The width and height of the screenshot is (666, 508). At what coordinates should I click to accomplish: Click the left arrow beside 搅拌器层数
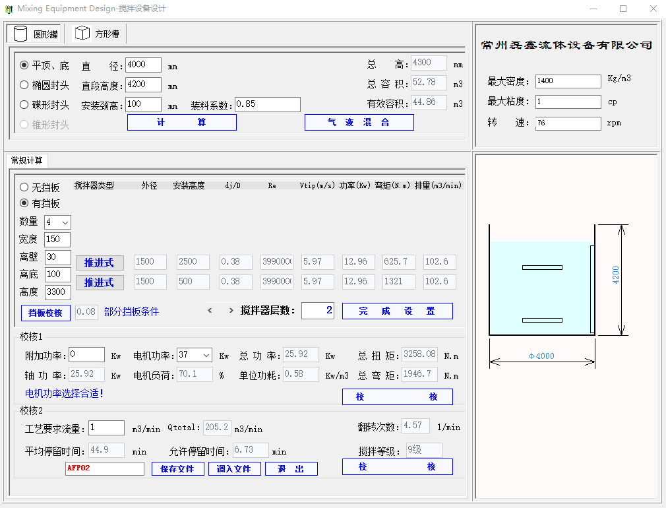pyautogui.click(x=210, y=311)
